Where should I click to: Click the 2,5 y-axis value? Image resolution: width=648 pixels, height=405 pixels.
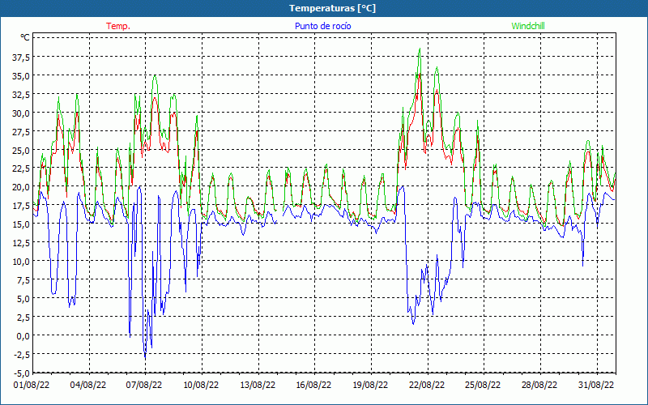(x=23, y=317)
